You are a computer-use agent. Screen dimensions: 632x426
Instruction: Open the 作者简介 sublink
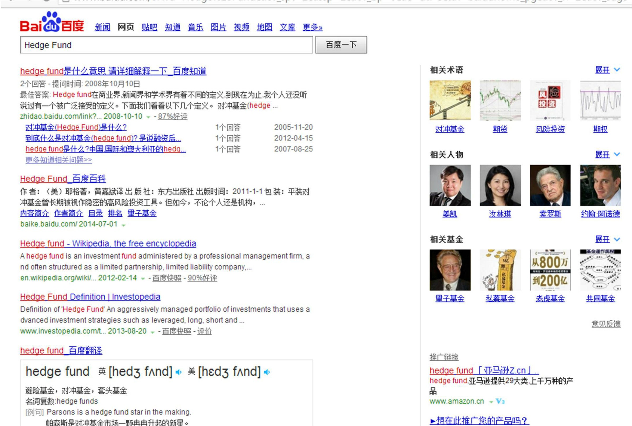pos(68,213)
